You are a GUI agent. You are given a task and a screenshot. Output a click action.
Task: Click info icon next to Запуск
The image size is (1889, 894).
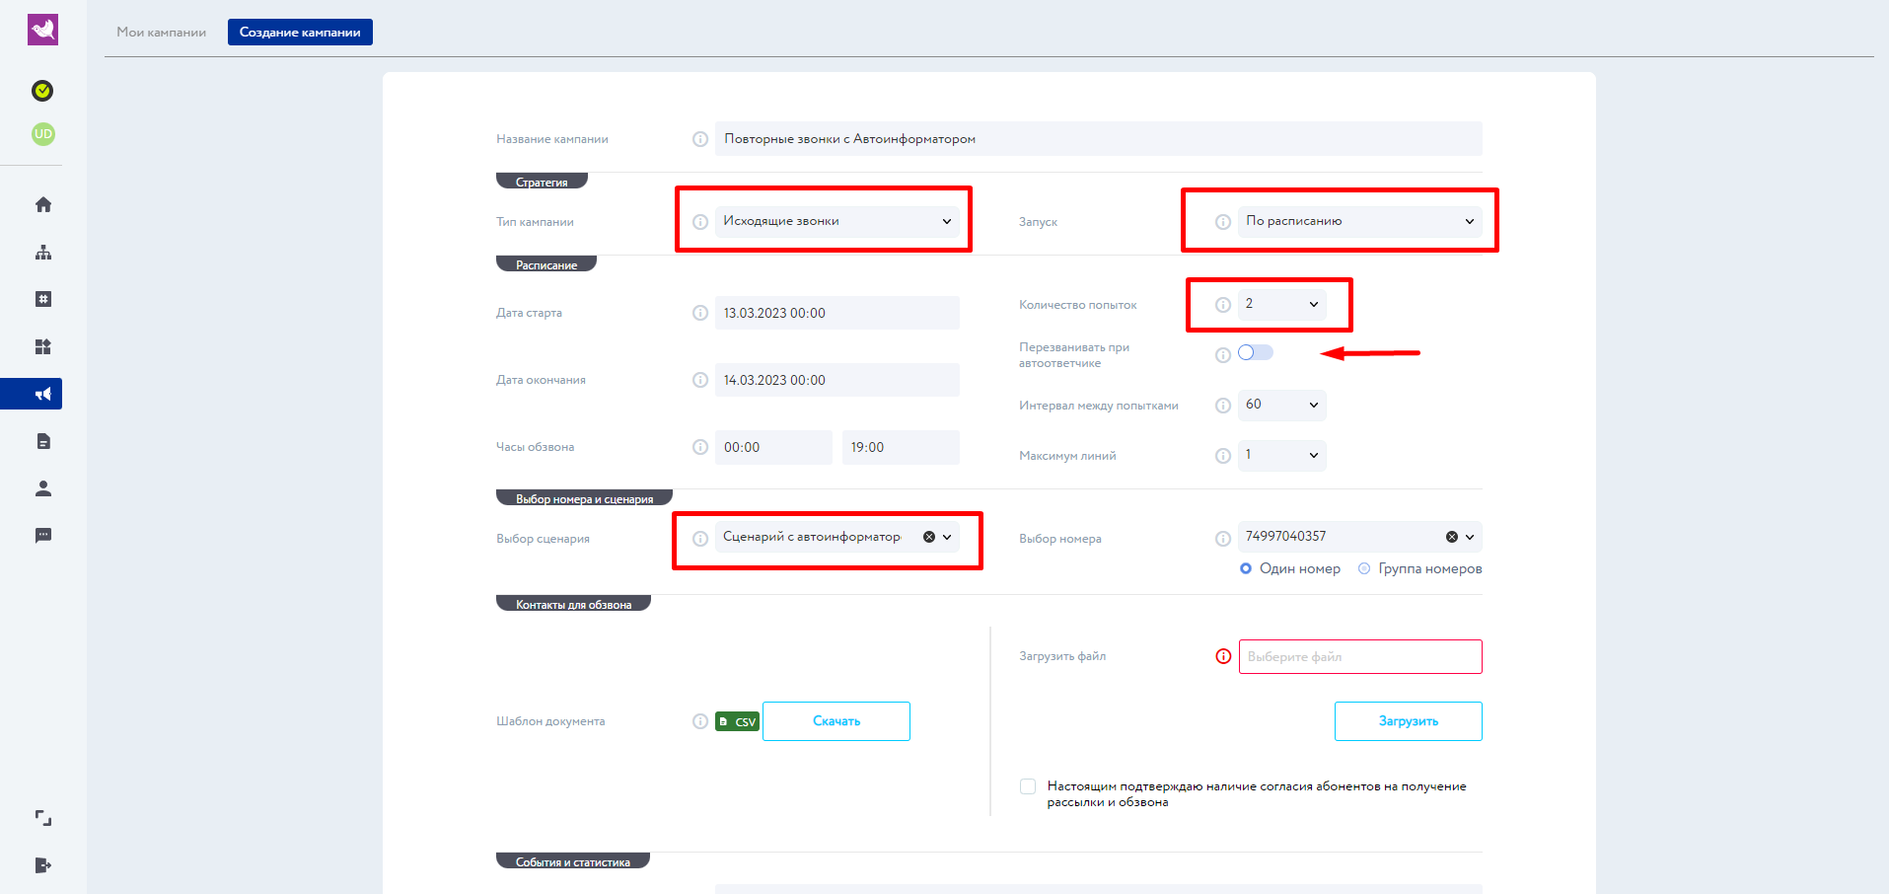click(x=1223, y=222)
